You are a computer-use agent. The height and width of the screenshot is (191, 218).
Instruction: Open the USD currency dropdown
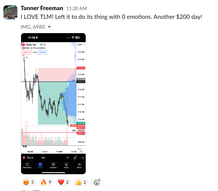[x=81, y=45]
